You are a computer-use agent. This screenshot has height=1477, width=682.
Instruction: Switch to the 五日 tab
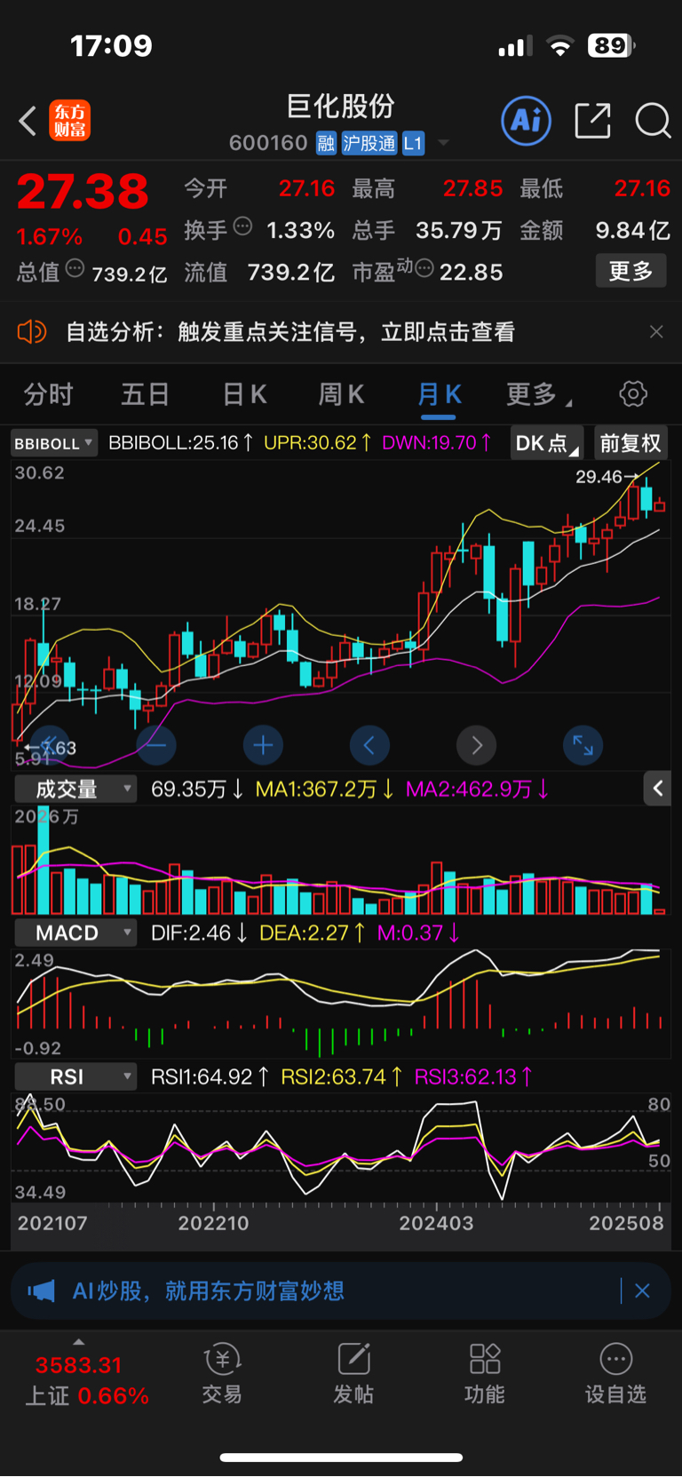tap(145, 393)
